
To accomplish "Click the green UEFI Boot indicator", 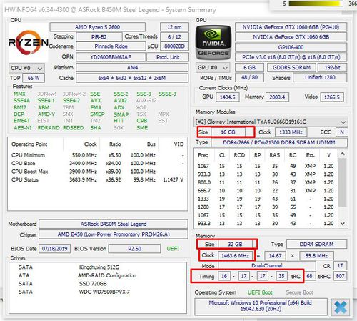I will 260,292.
